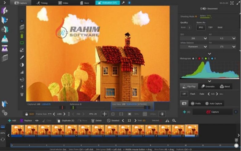Open the Video tab
Viewport: 241px width, 151px height.
tap(64, 3)
